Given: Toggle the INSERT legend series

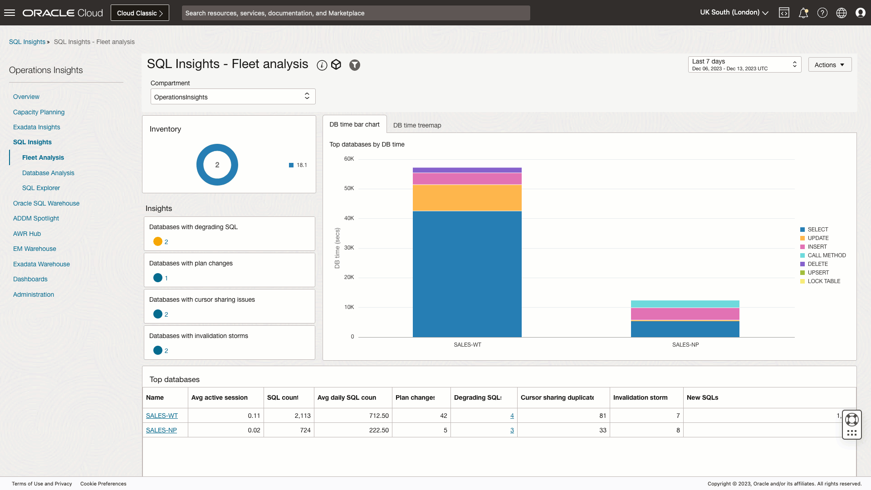Looking at the screenshot, I should (x=817, y=247).
